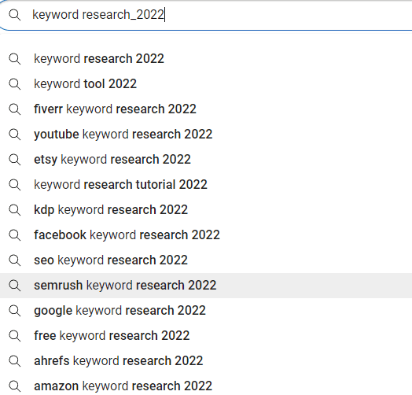The height and width of the screenshot is (395, 412).
Task: Click search icon next to seo suggestion
Action: pyautogui.click(x=14, y=260)
